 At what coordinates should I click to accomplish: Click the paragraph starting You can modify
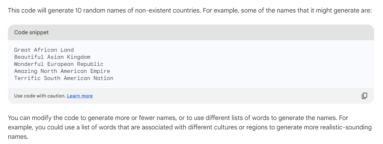(x=190, y=127)
